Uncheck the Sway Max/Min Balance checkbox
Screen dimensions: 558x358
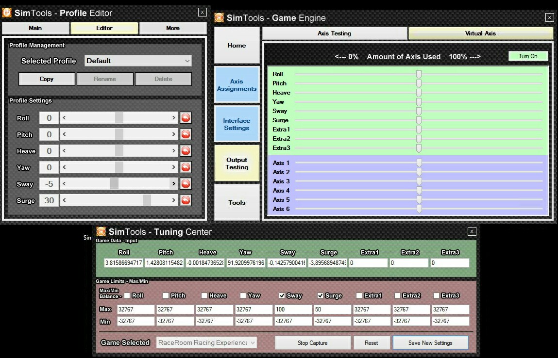pos(282,295)
